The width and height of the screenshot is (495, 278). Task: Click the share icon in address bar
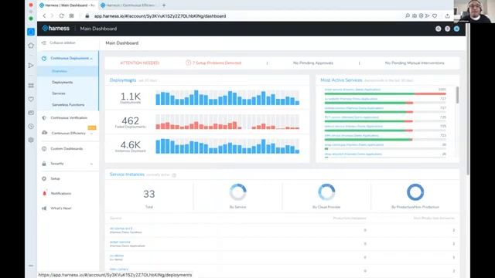pyautogui.click(x=447, y=15)
